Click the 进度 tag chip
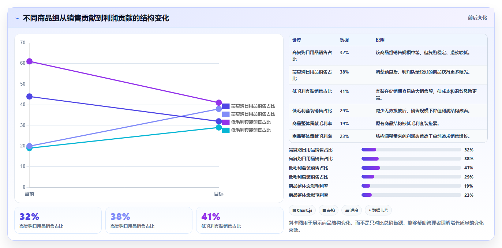The image size is (502, 248). [x=352, y=210]
